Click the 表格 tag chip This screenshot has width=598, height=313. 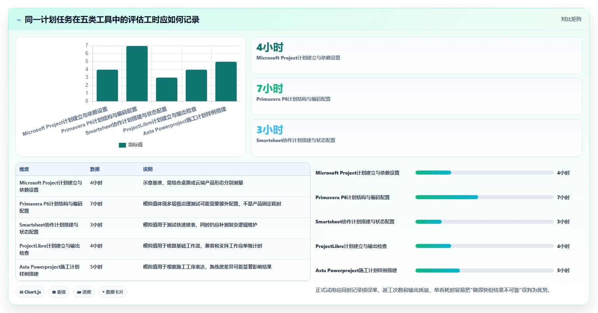click(59, 292)
